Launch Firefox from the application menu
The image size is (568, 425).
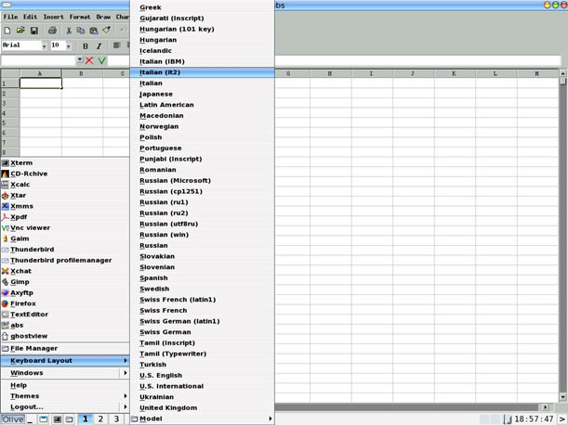pyautogui.click(x=22, y=303)
